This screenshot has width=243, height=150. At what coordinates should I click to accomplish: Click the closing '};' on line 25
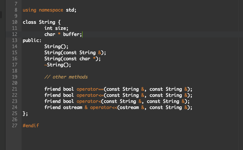(x=25, y=113)
